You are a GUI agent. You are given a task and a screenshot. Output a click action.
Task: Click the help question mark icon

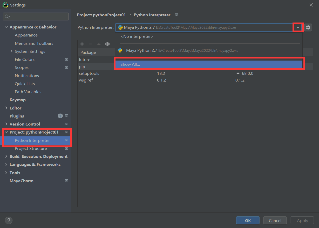click(x=9, y=220)
